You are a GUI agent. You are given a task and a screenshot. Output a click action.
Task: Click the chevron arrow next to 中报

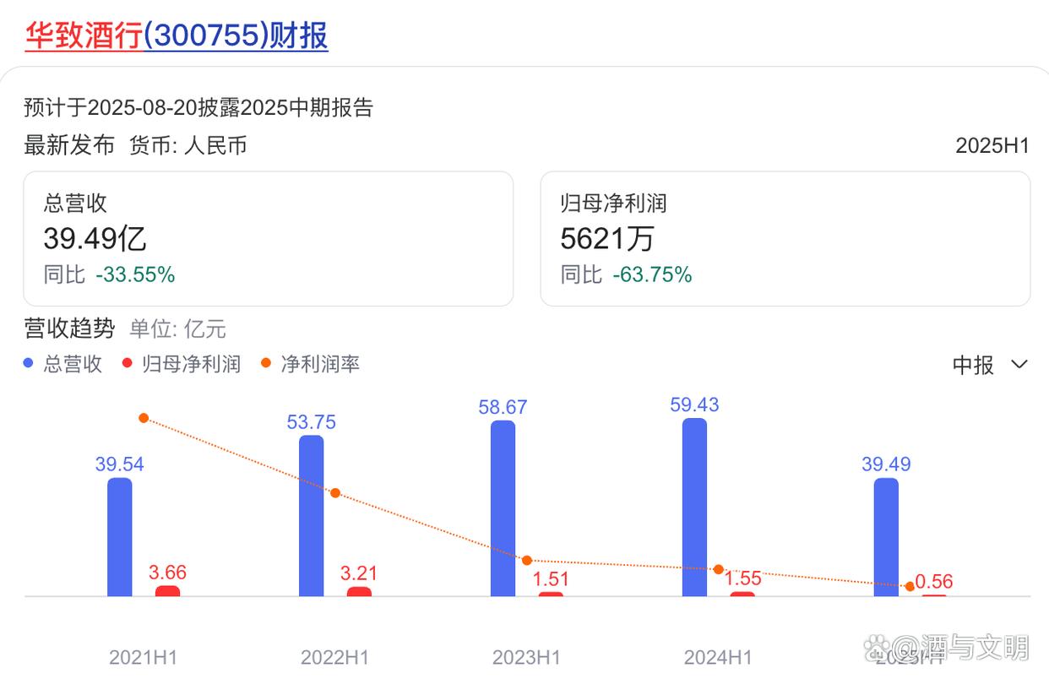point(1019,365)
